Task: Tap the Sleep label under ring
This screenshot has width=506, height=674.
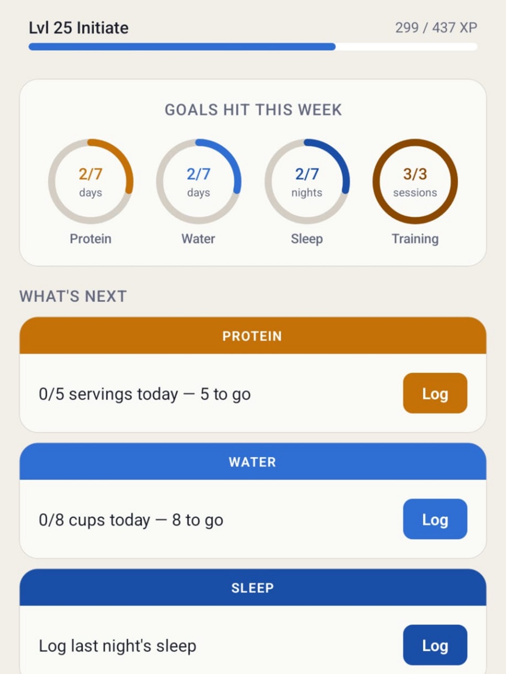Action: [x=307, y=239]
